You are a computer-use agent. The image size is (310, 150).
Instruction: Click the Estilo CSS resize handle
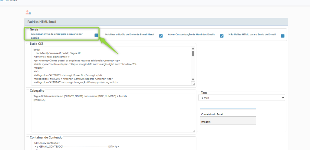tap(193, 84)
